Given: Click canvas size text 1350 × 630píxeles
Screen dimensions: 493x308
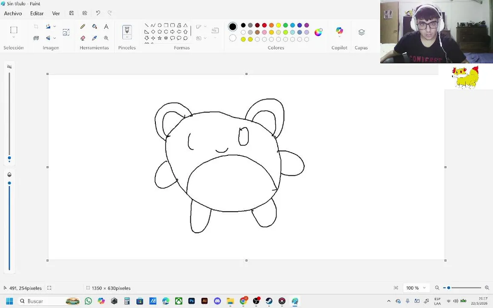Looking at the screenshot, I should (x=111, y=288).
